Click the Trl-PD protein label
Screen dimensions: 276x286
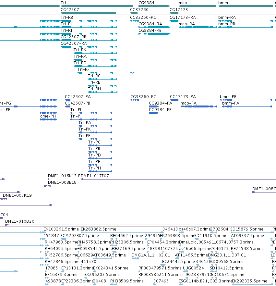tap(94, 155)
